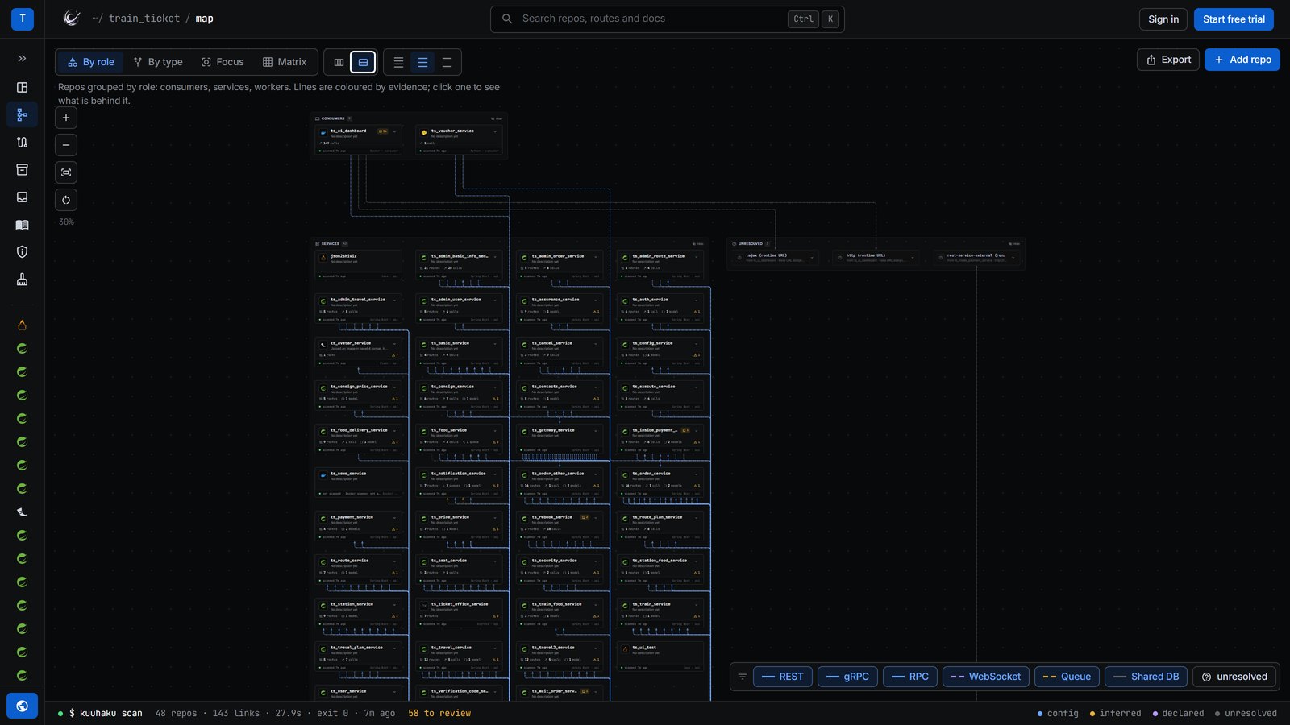Screen dimensions: 1290x725
Task: Open the open-book docs icon in sidebar
Action: point(22,225)
